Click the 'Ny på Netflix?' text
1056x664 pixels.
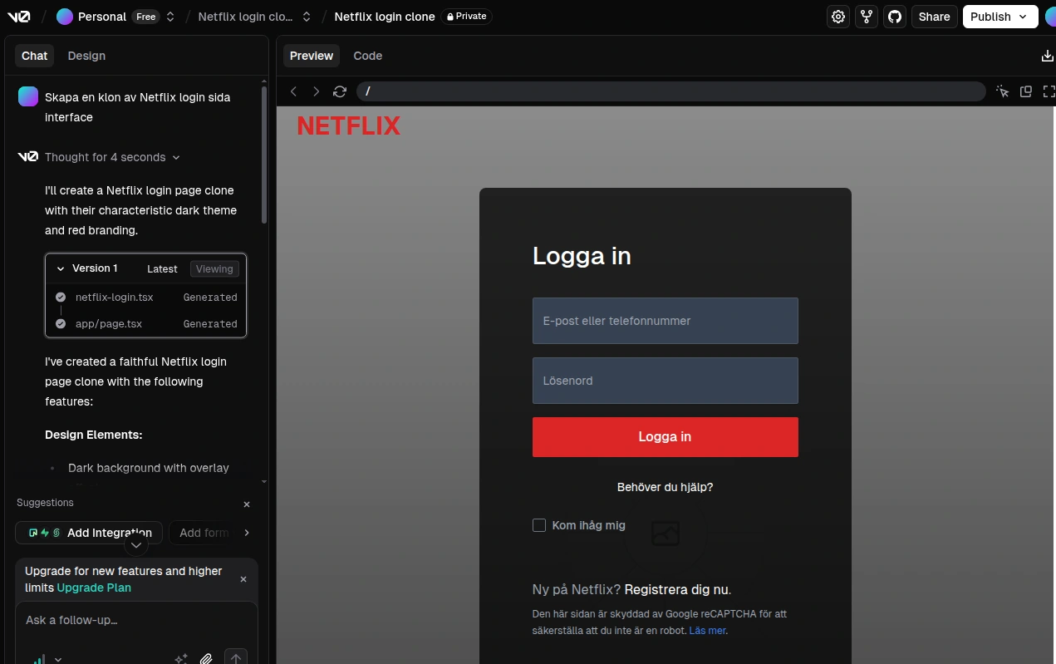point(577,590)
